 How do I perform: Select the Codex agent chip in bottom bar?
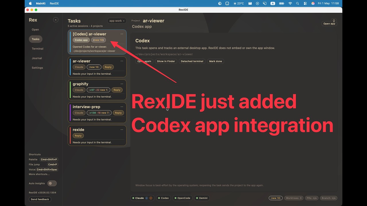point(163,198)
